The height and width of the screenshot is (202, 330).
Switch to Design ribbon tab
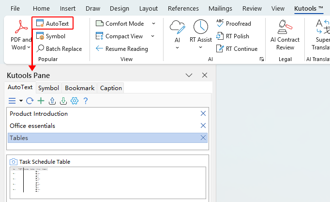(120, 9)
